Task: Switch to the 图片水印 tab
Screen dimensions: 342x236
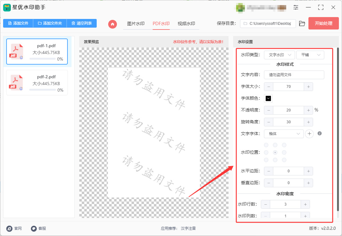Action: coord(136,24)
